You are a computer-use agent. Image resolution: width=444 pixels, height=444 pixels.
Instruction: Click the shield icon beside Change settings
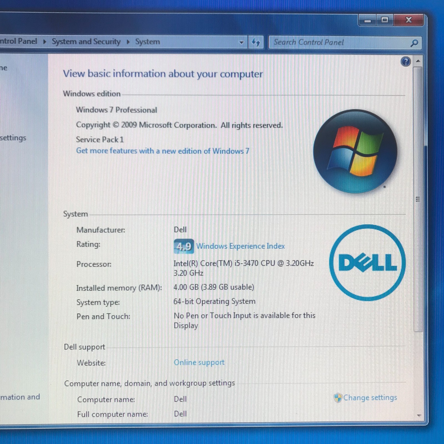point(338,398)
